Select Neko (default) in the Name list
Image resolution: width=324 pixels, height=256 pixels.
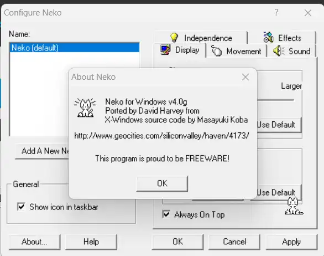tap(75, 48)
